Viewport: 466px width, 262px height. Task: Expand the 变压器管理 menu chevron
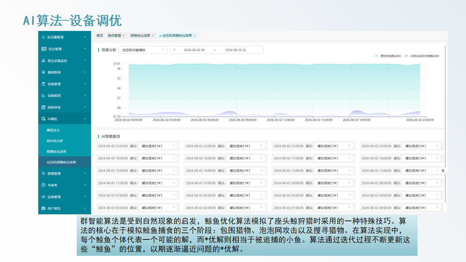85,37
